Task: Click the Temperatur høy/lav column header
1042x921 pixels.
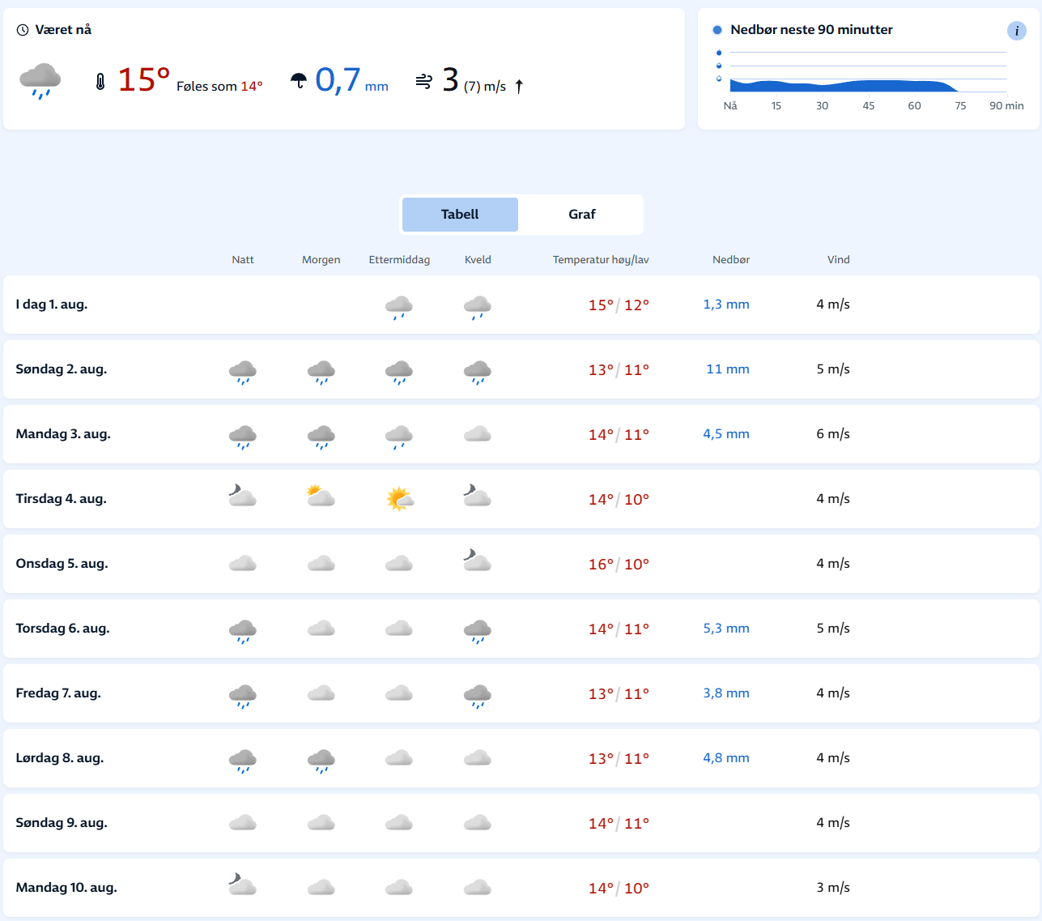Action: pos(601,260)
